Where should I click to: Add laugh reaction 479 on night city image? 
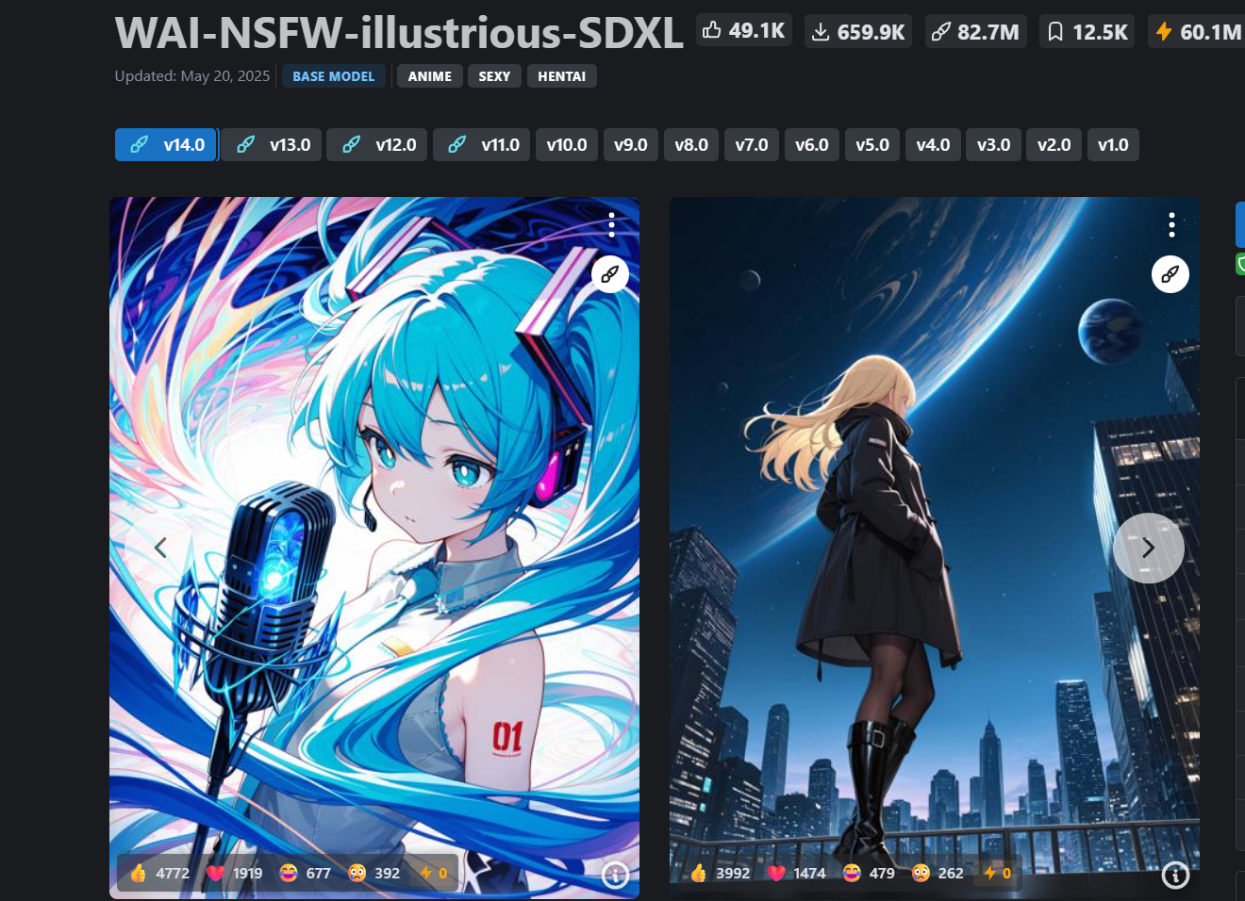pos(869,873)
